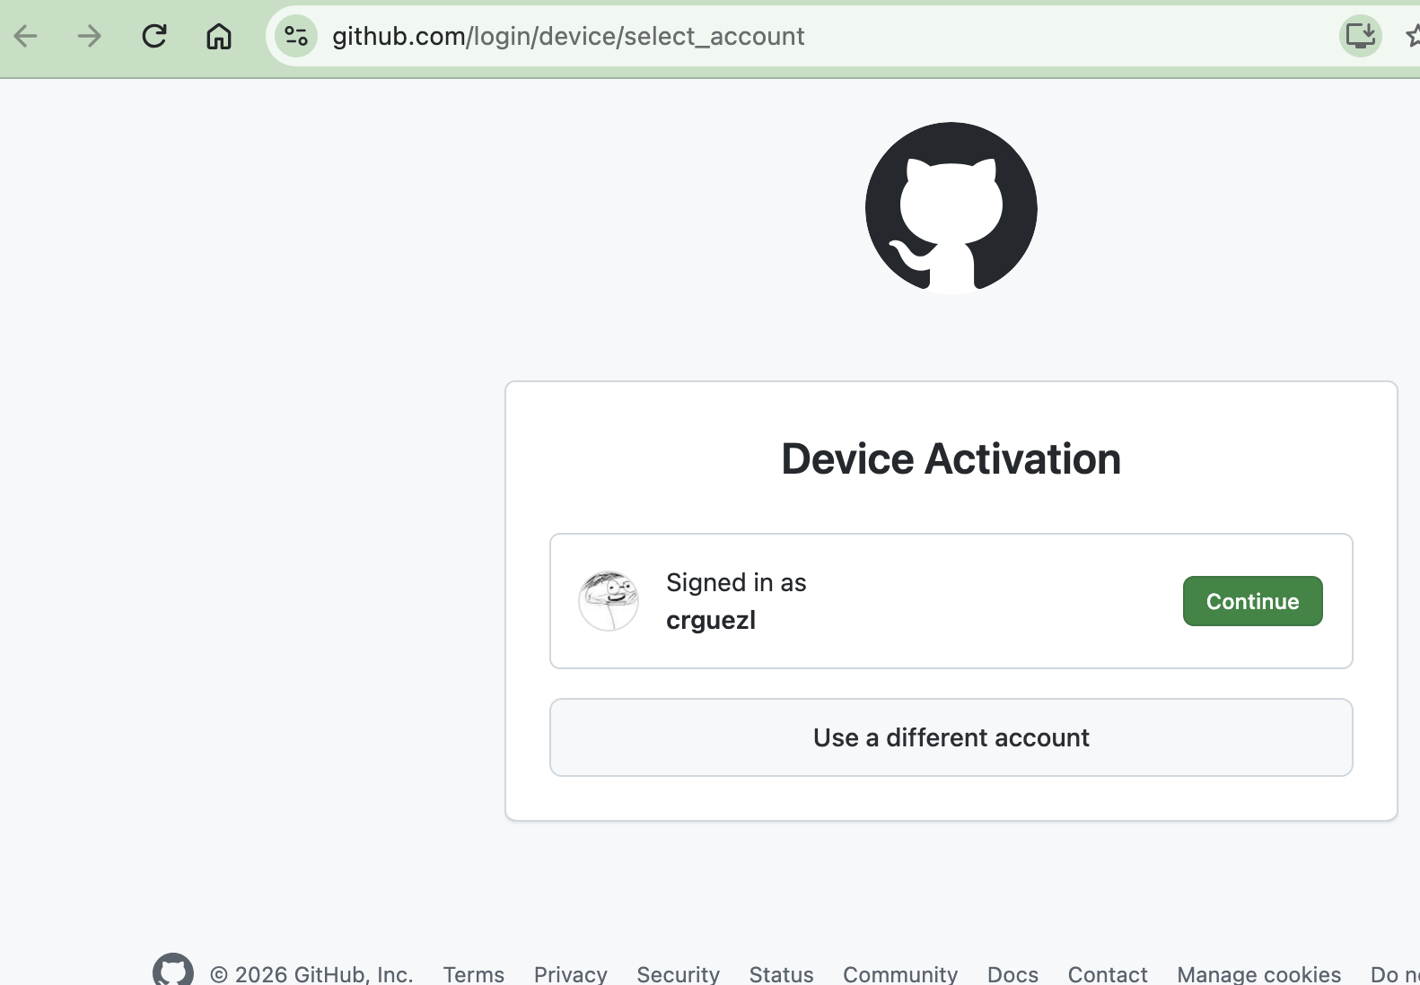Open the Community footer link
Screen dimensions: 1420x985
tap(900, 974)
